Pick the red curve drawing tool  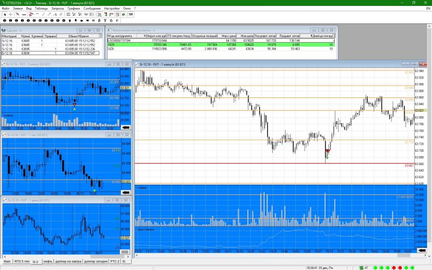(31, 15)
